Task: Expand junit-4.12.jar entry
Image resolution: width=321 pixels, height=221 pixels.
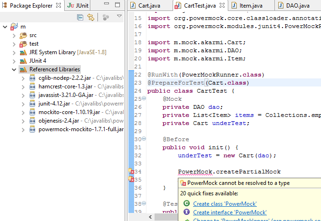Action: (23, 104)
